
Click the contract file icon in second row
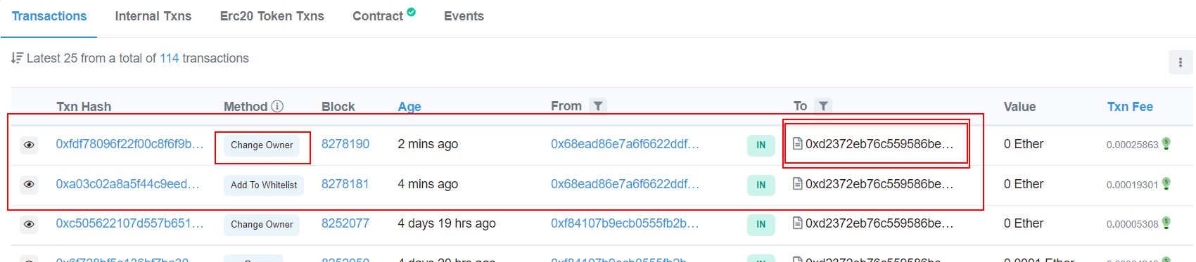coord(798,183)
